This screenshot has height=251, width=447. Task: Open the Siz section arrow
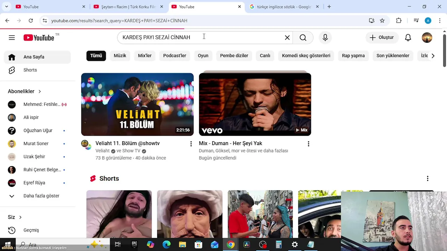click(20, 217)
